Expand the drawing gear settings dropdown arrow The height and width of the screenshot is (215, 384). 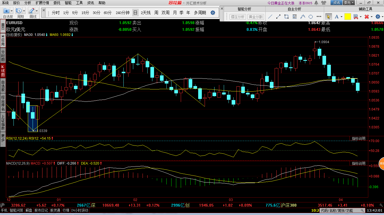[382, 17]
